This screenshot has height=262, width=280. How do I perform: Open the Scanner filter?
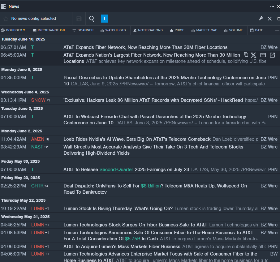point(83,30)
